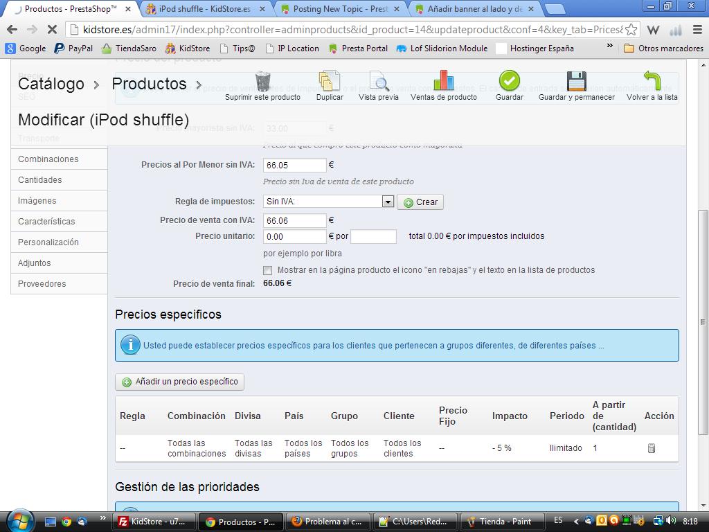Open the Adjuntos side tab
Viewport: 709px width, 532px height.
pyautogui.click(x=60, y=263)
